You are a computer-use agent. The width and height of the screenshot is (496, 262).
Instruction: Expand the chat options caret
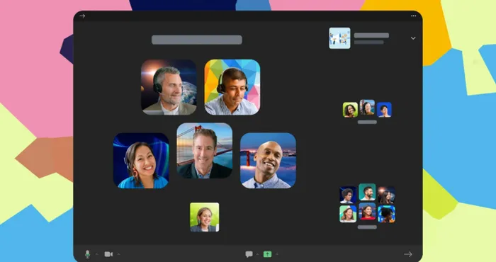coord(257,254)
